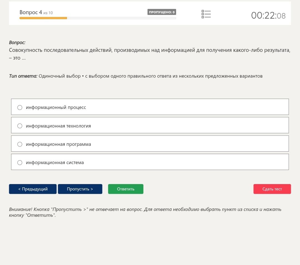Select radio button for информационная программа
Viewport: 300px width, 265px height.
(x=20, y=144)
